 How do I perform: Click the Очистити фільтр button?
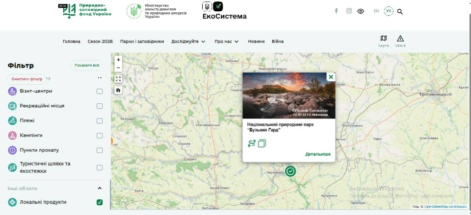[x=26, y=79]
